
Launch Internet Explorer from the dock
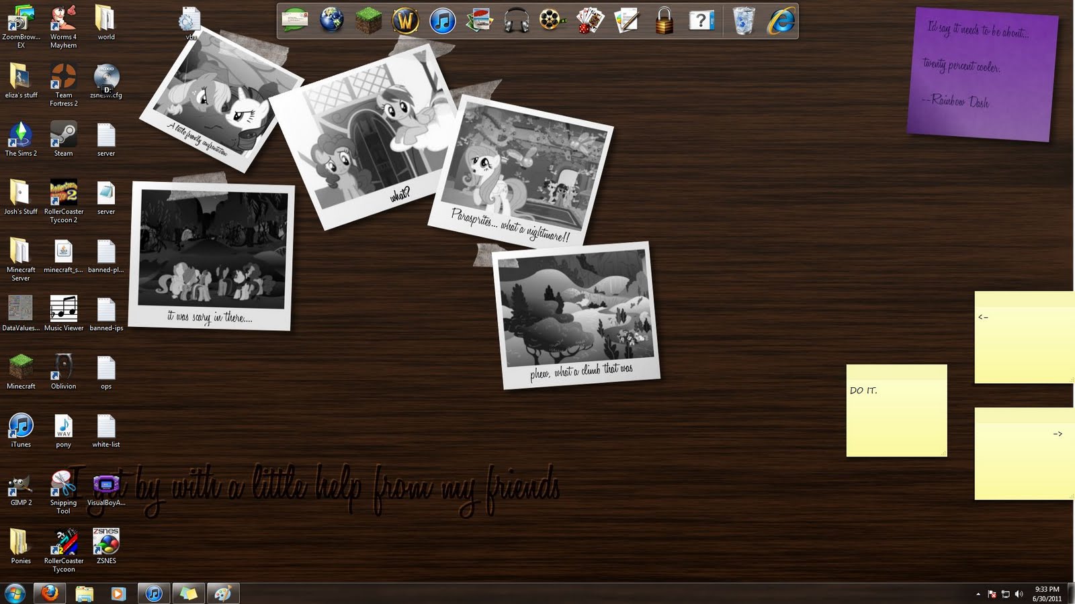[x=781, y=21]
